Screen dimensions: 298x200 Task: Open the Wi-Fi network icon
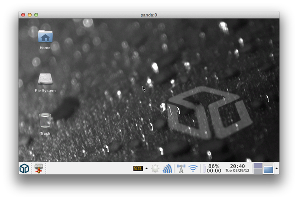point(193,168)
